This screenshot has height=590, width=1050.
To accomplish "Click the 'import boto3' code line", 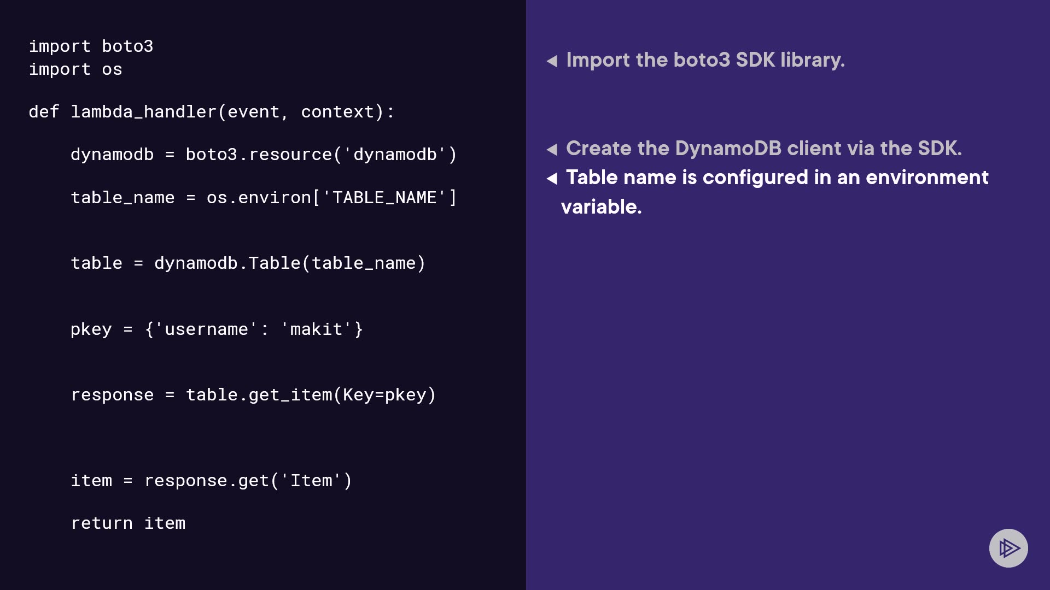I will tap(91, 46).
